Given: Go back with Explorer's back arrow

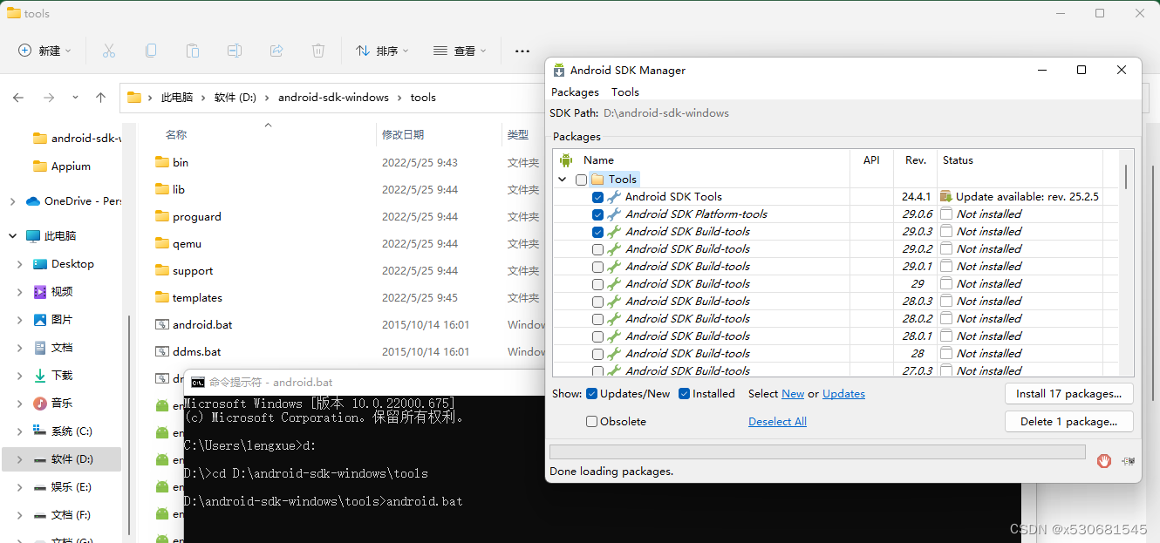Looking at the screenshot, I should point(18,98).
